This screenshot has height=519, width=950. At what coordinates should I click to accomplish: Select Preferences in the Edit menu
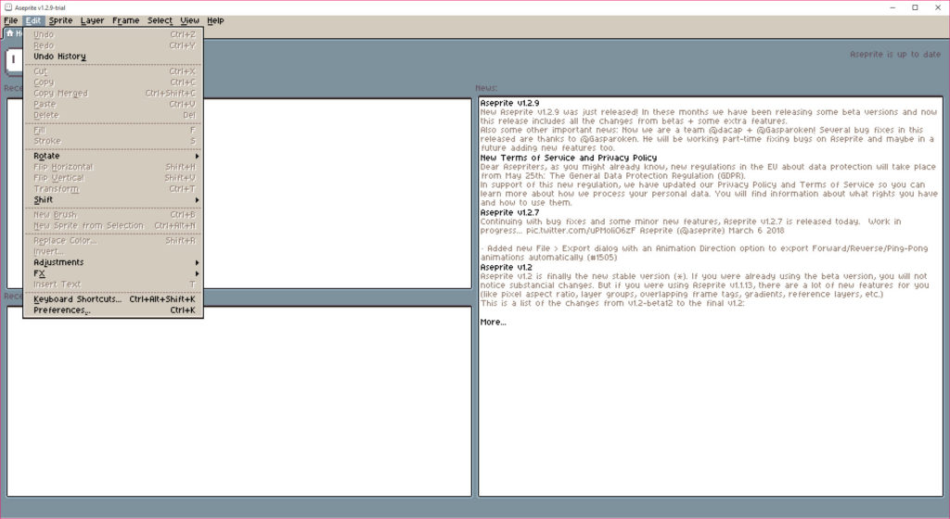(x=62, y=310)
